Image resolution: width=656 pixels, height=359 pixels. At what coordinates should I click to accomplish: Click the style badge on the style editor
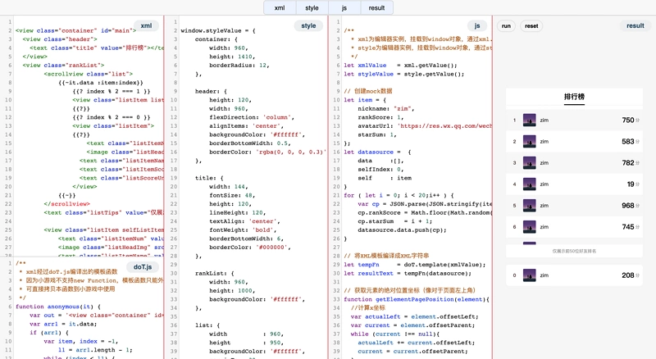point(309,25)
